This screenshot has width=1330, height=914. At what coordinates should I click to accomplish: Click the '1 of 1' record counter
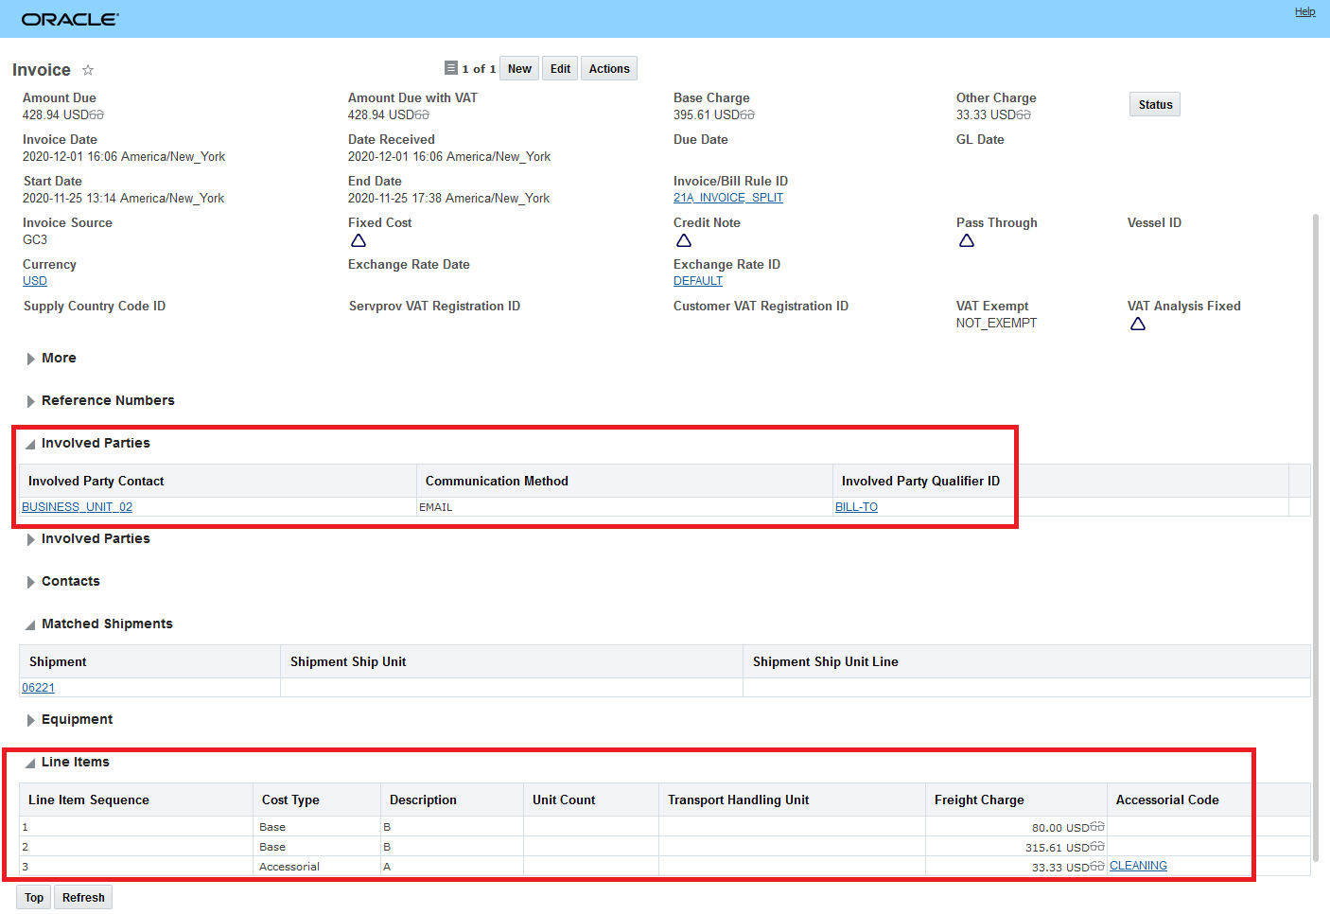coord(479,69)
